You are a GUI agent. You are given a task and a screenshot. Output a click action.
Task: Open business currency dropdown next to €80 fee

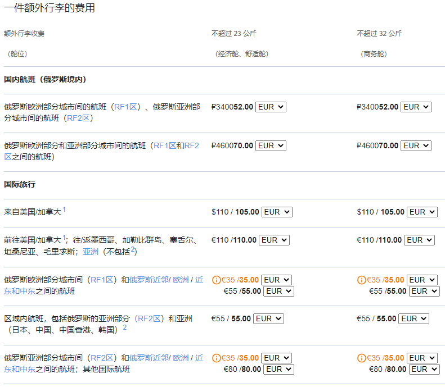pos(425,369)
